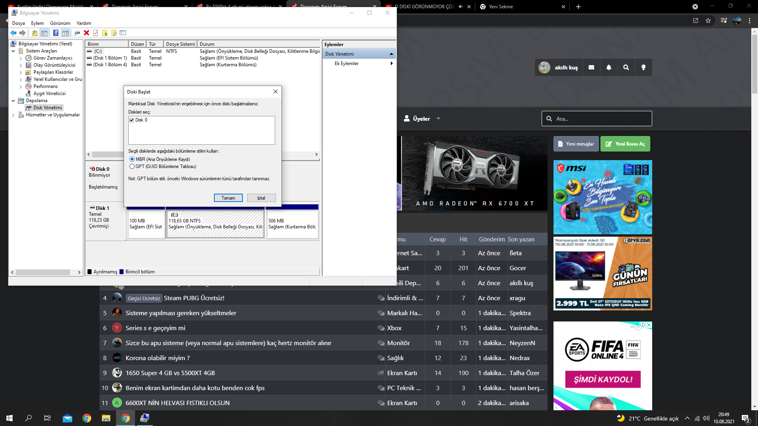Open the Yardım menu
758x426 pixels.
click(x=84, y=23)
